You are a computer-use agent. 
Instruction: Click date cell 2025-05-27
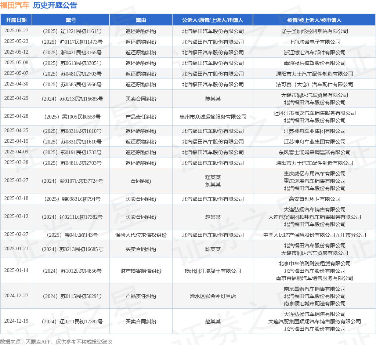(x=16, y=31)
